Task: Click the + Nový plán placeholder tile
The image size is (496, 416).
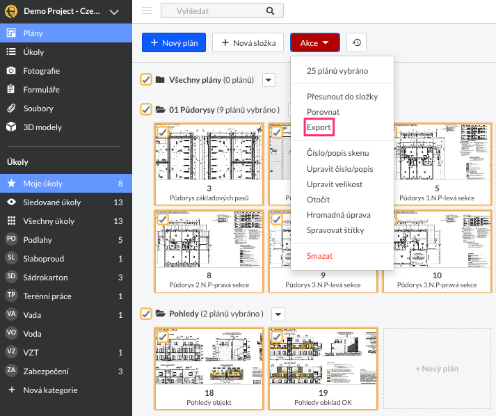Action: pos(437,369)
